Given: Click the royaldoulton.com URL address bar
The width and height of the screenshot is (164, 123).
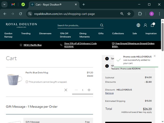Looking at the screenshot, I should (64, 14).
